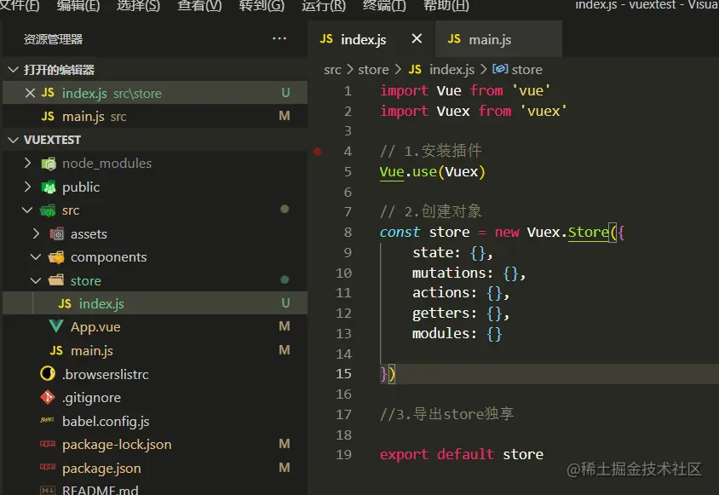The image size is (719, 495).
Task: Click the components folder icon
Action: pos(56,257)
